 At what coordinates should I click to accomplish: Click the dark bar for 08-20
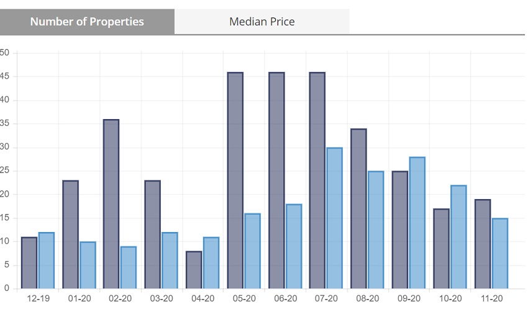(358, 209)
